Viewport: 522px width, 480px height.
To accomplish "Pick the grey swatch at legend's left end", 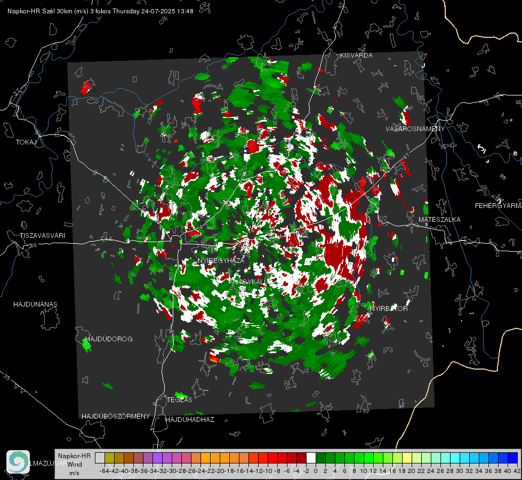I will point(100,458).
